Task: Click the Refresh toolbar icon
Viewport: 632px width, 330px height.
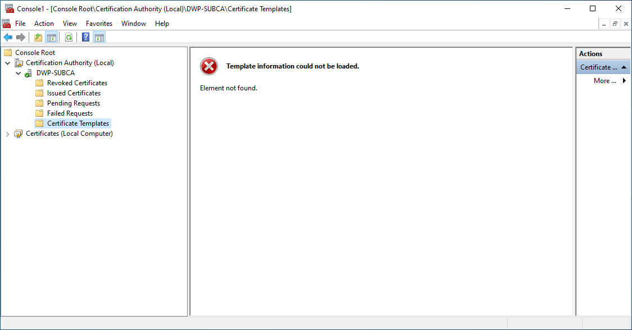Action: (69, 38)
